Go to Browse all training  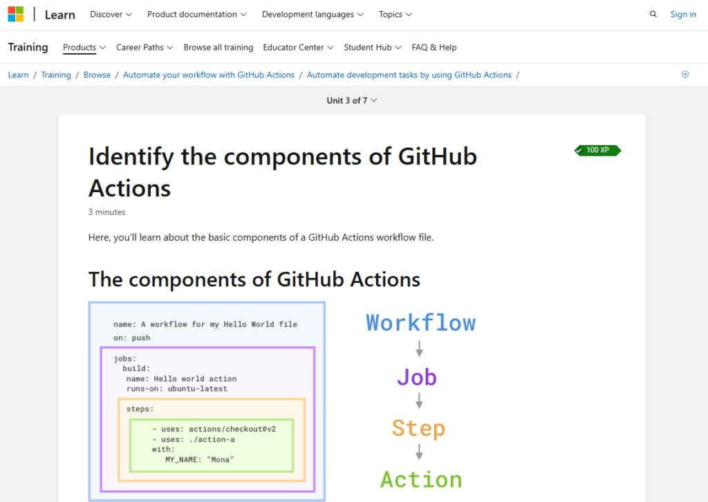218,48
